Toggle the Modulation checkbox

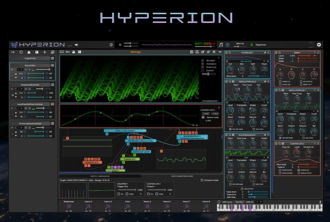click(x=202, y=64)
